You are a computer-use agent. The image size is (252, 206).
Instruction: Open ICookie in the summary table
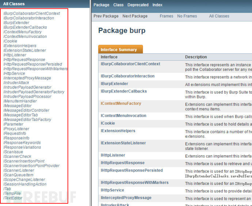(108, 123)
